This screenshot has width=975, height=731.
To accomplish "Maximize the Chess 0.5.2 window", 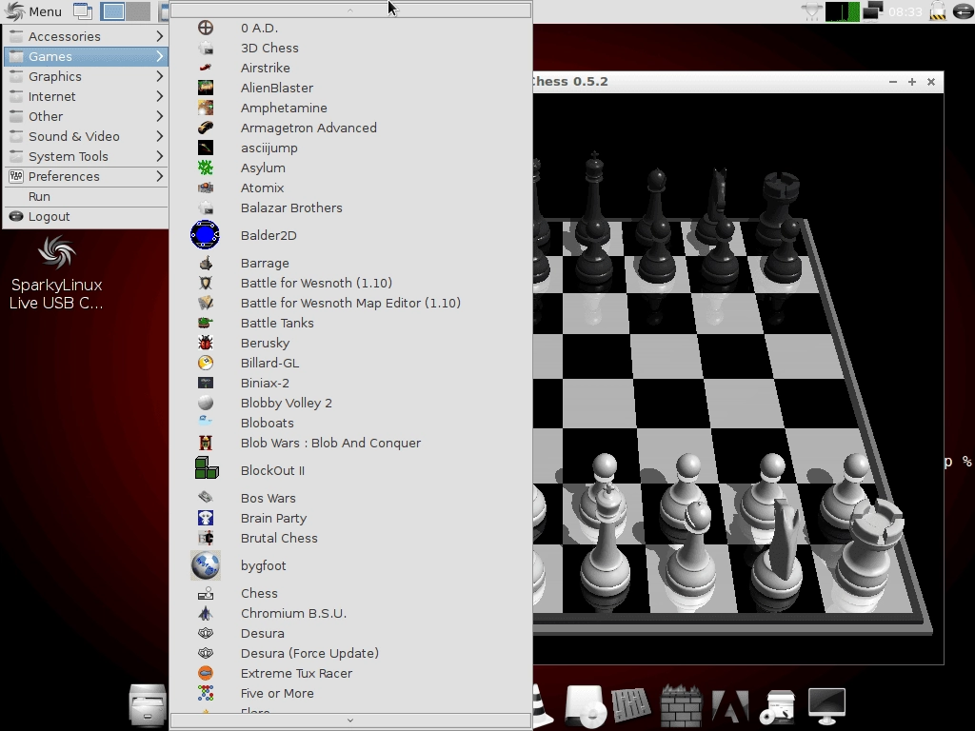I will click(912, 82).
